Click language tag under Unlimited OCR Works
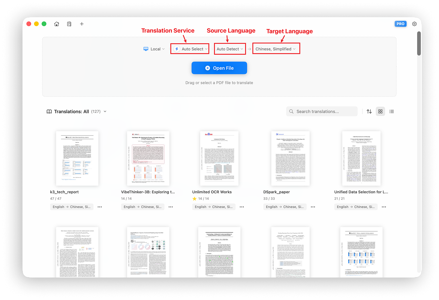439x300 pixels. 214,207
